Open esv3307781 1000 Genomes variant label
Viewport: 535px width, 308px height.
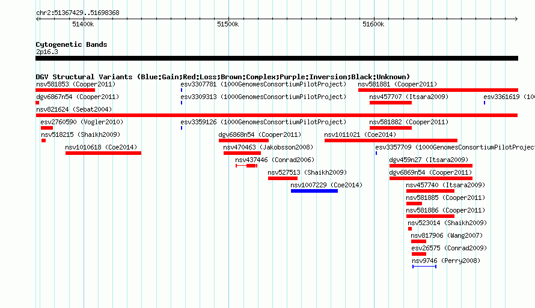(263, 84)
